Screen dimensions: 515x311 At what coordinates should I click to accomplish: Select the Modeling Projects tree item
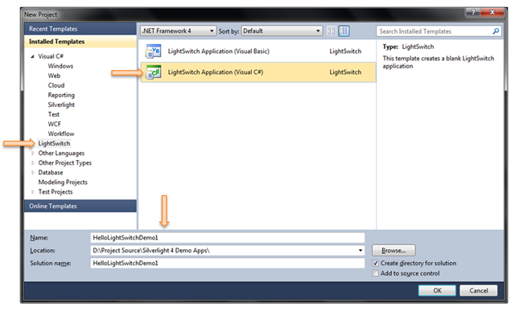click(x=63, y=182)
